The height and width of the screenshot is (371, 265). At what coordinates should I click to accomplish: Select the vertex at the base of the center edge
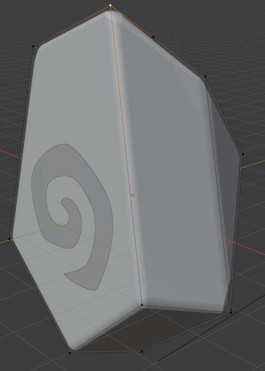pyautogui.click(x=142, y=305)
